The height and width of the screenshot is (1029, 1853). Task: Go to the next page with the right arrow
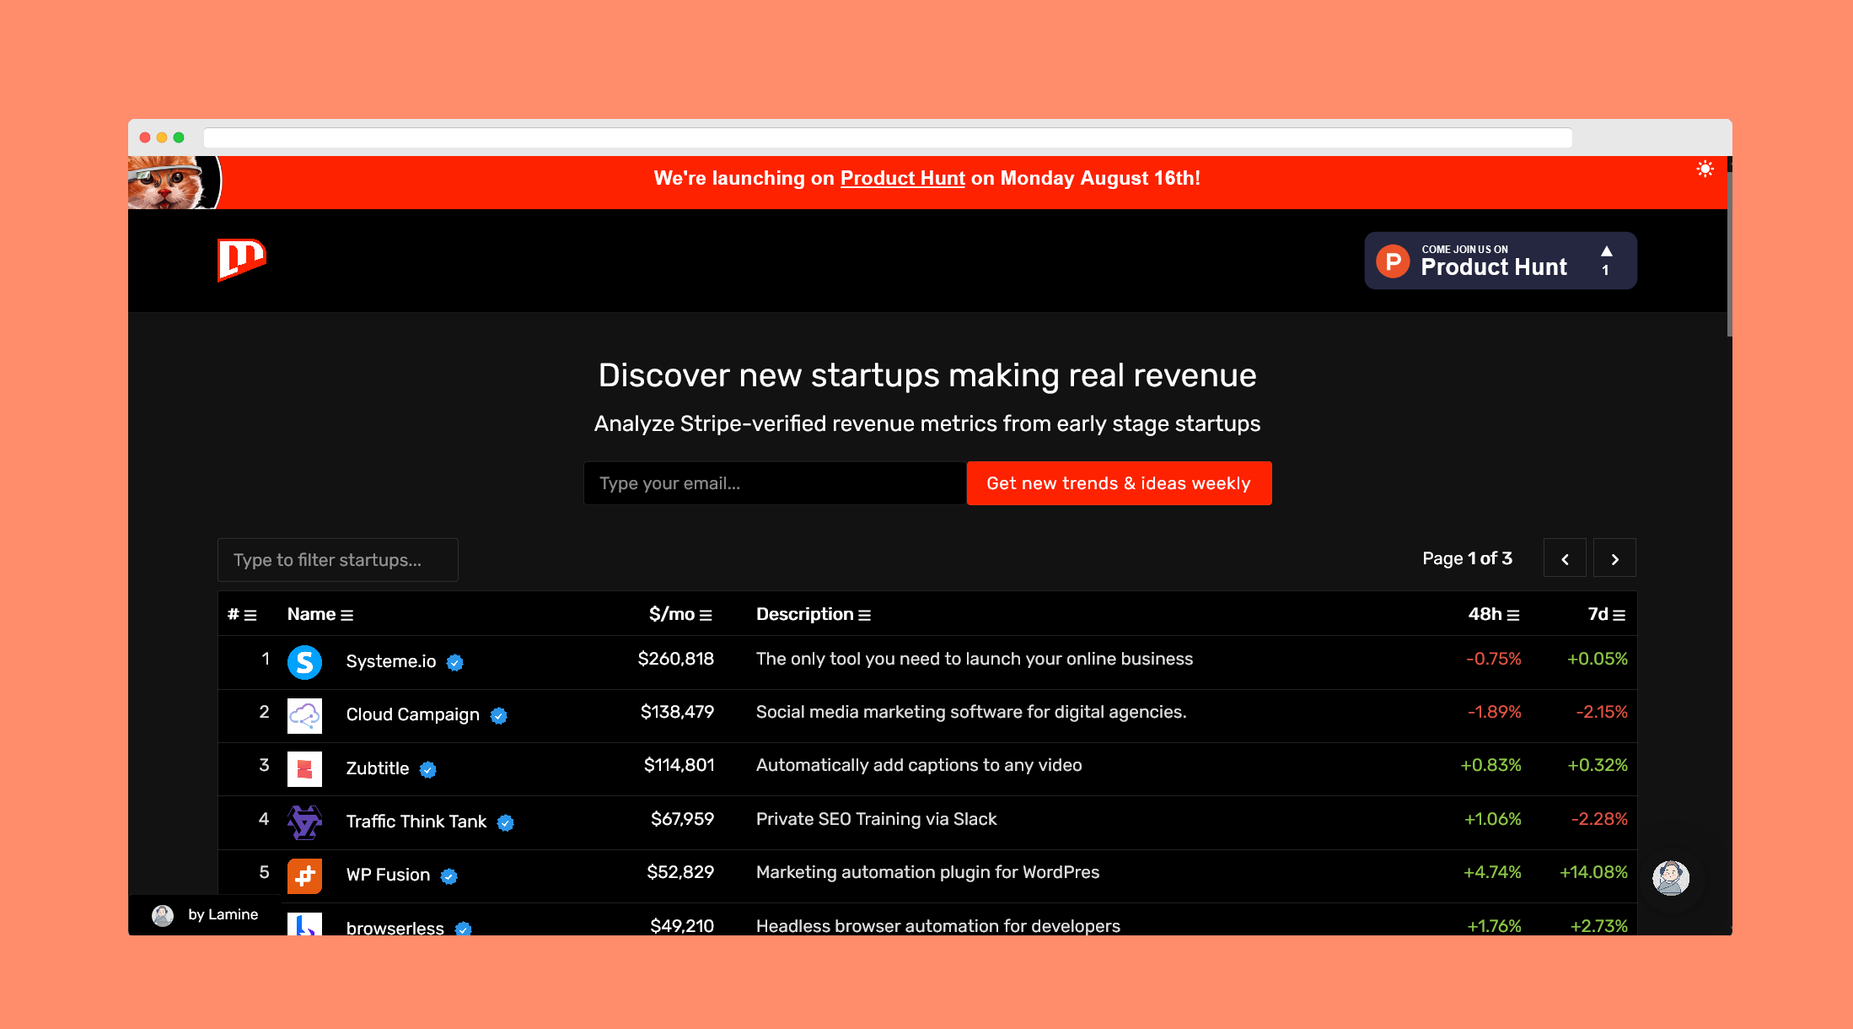[x=1614, y=558]
